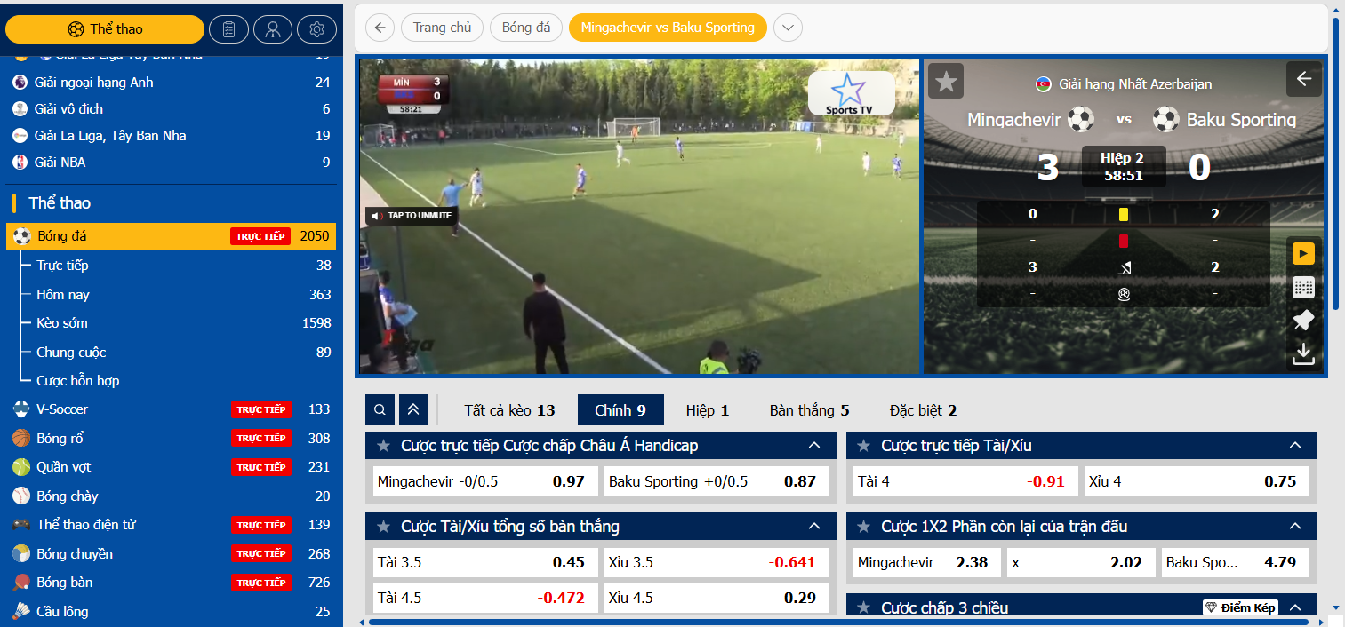Open live video with yellow play icon
Image resolution: width=1345 pixels, height=627 pixels.
click(x=1303, y=254)
